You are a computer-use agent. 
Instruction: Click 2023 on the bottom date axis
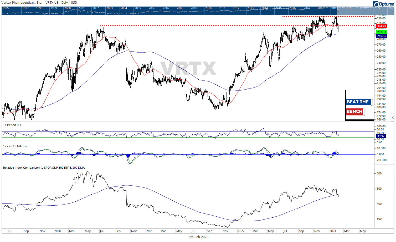332,231
